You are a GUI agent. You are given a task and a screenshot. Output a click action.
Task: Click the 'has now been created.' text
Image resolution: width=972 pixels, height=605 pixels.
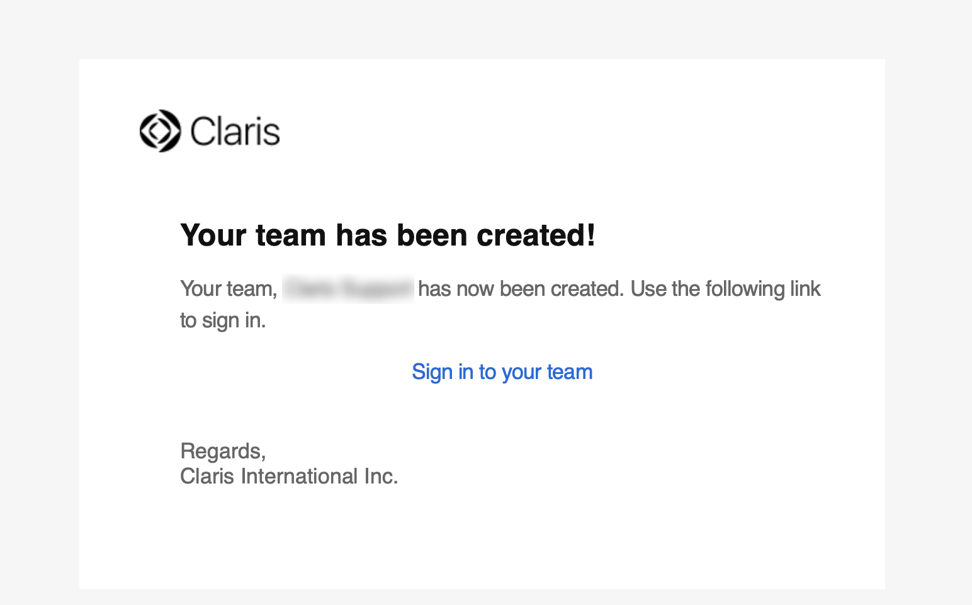521,289
